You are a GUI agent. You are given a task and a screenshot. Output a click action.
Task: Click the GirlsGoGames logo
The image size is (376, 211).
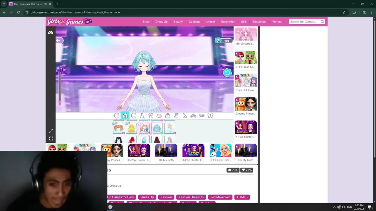click(x=70, y=22)
